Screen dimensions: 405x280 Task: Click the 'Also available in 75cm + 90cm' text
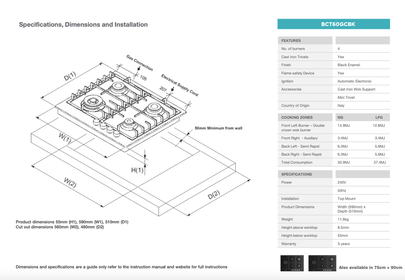370,268
